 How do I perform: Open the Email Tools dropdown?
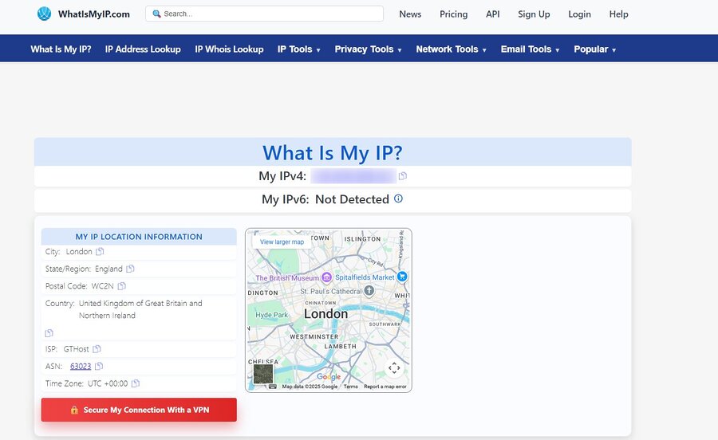coord(530,49)
